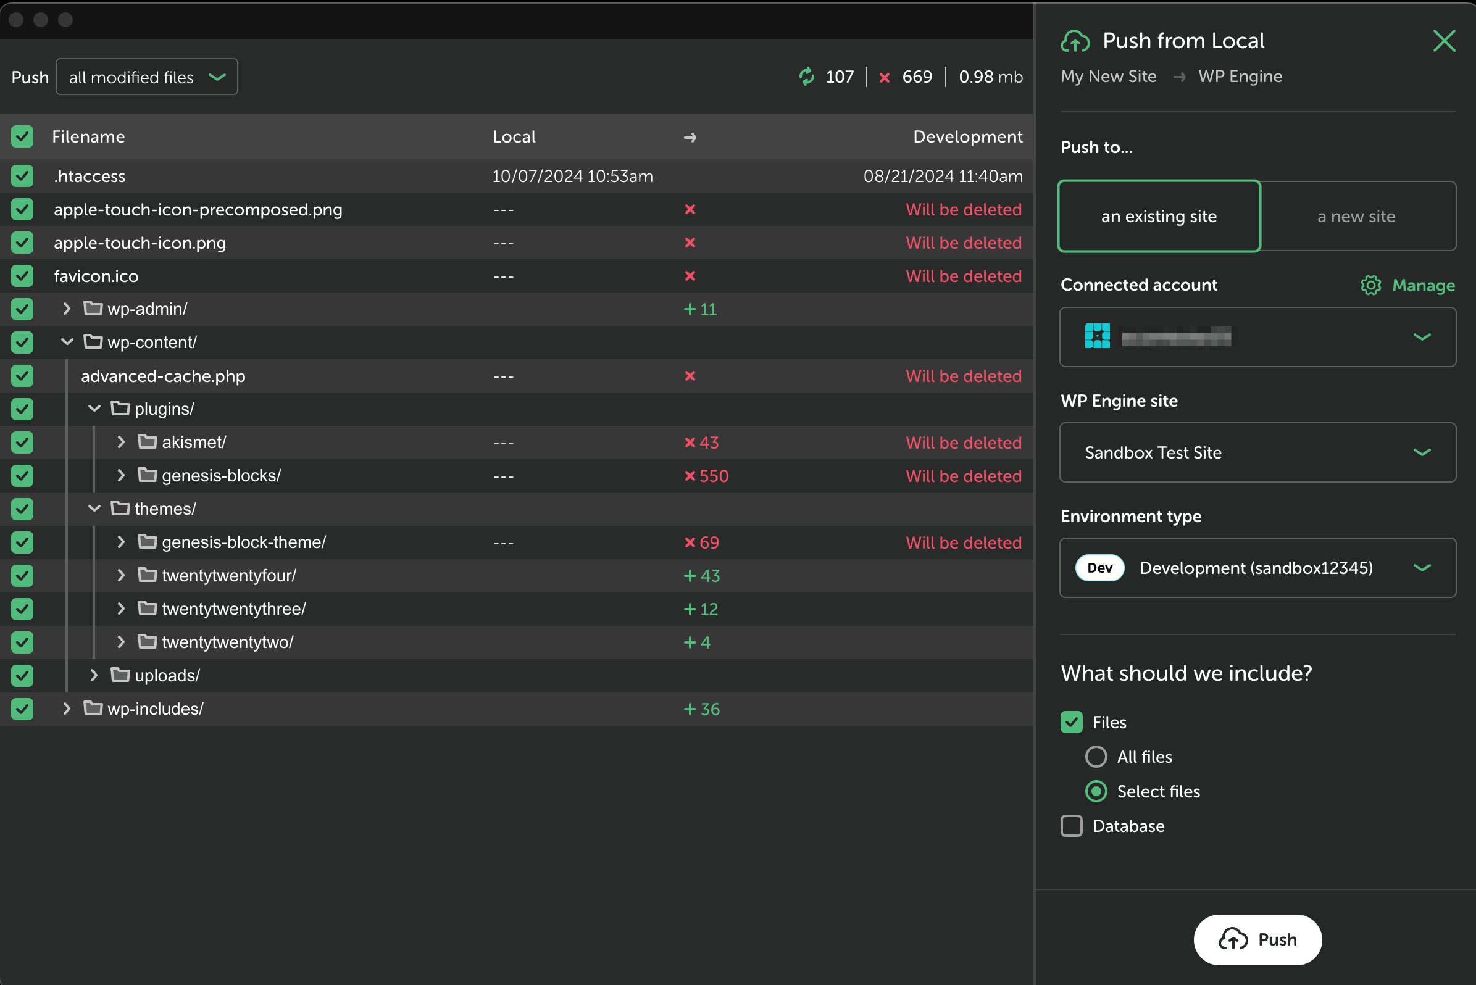Click the wp-admin folder icon

[x=93, y=309]
